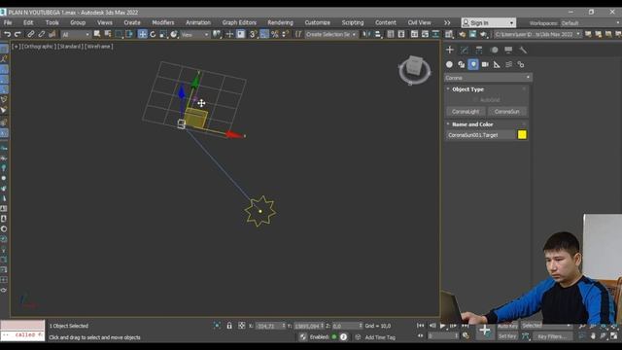Open the Workspaces Default dropdown
Viewport: 622px width, 350px height.
590,23
